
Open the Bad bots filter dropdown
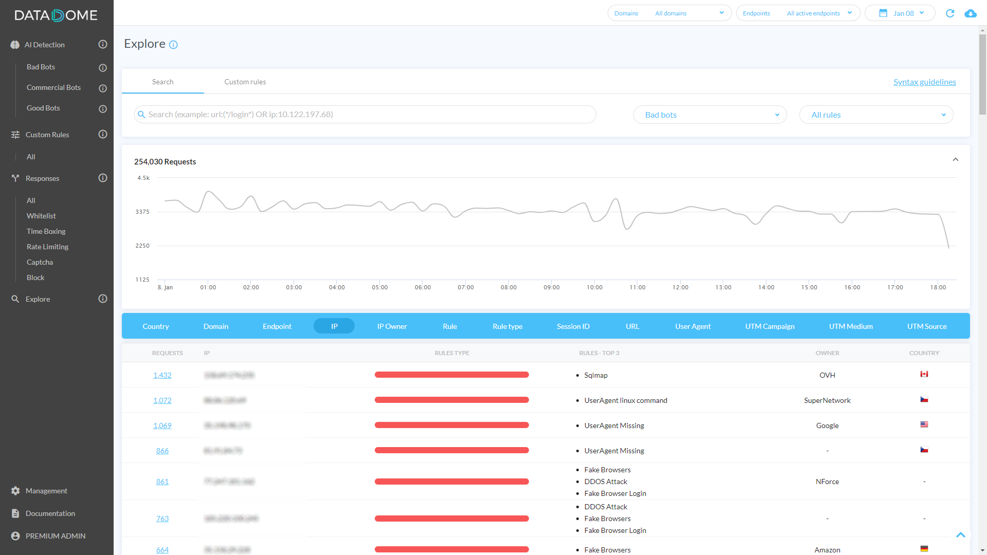pyautogui.click(x=709, y=115)
